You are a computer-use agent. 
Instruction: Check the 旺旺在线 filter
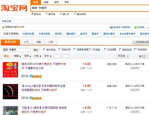(x=120, y=50)
